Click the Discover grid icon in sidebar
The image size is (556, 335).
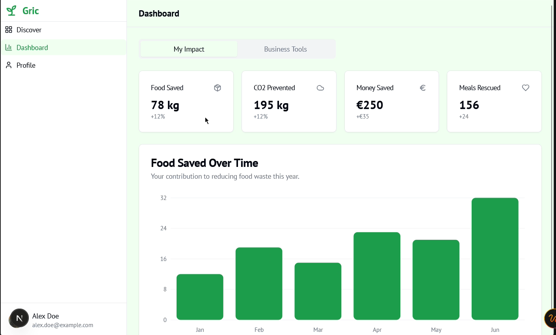pyautogui.click(x=9, y=30)
